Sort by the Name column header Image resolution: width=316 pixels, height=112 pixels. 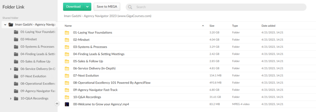(68, 26)
